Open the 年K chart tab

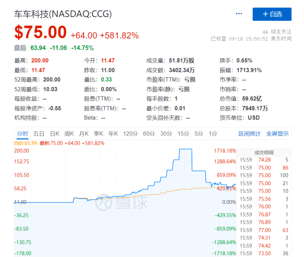[113, 134]
